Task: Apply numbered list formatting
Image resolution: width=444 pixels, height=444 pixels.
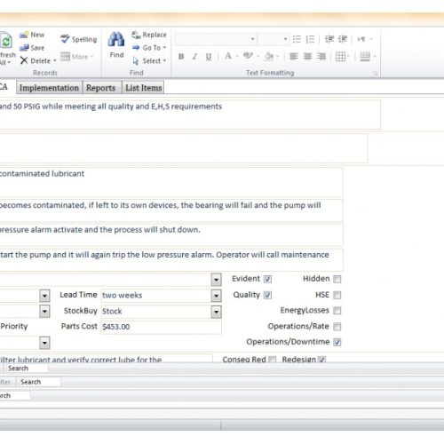Action: [x=310, y=39]
